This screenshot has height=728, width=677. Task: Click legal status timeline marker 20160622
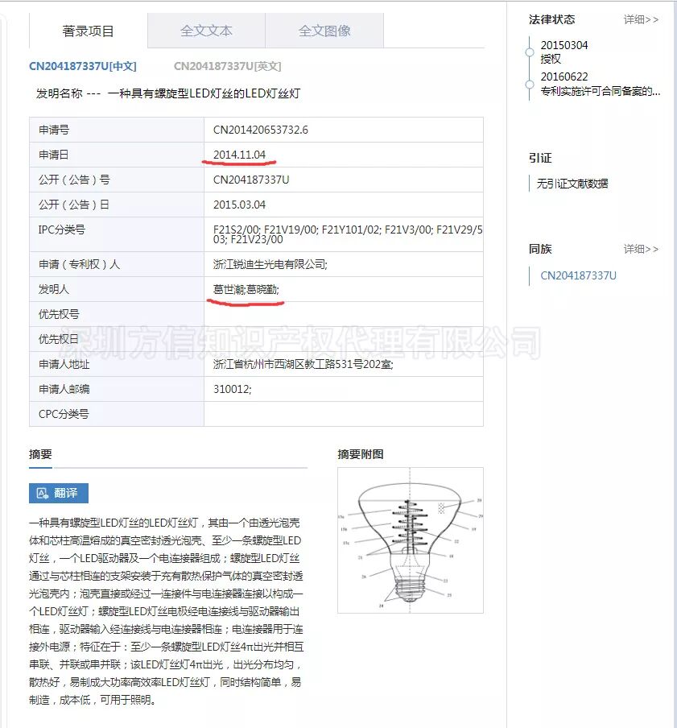(530, 85)
